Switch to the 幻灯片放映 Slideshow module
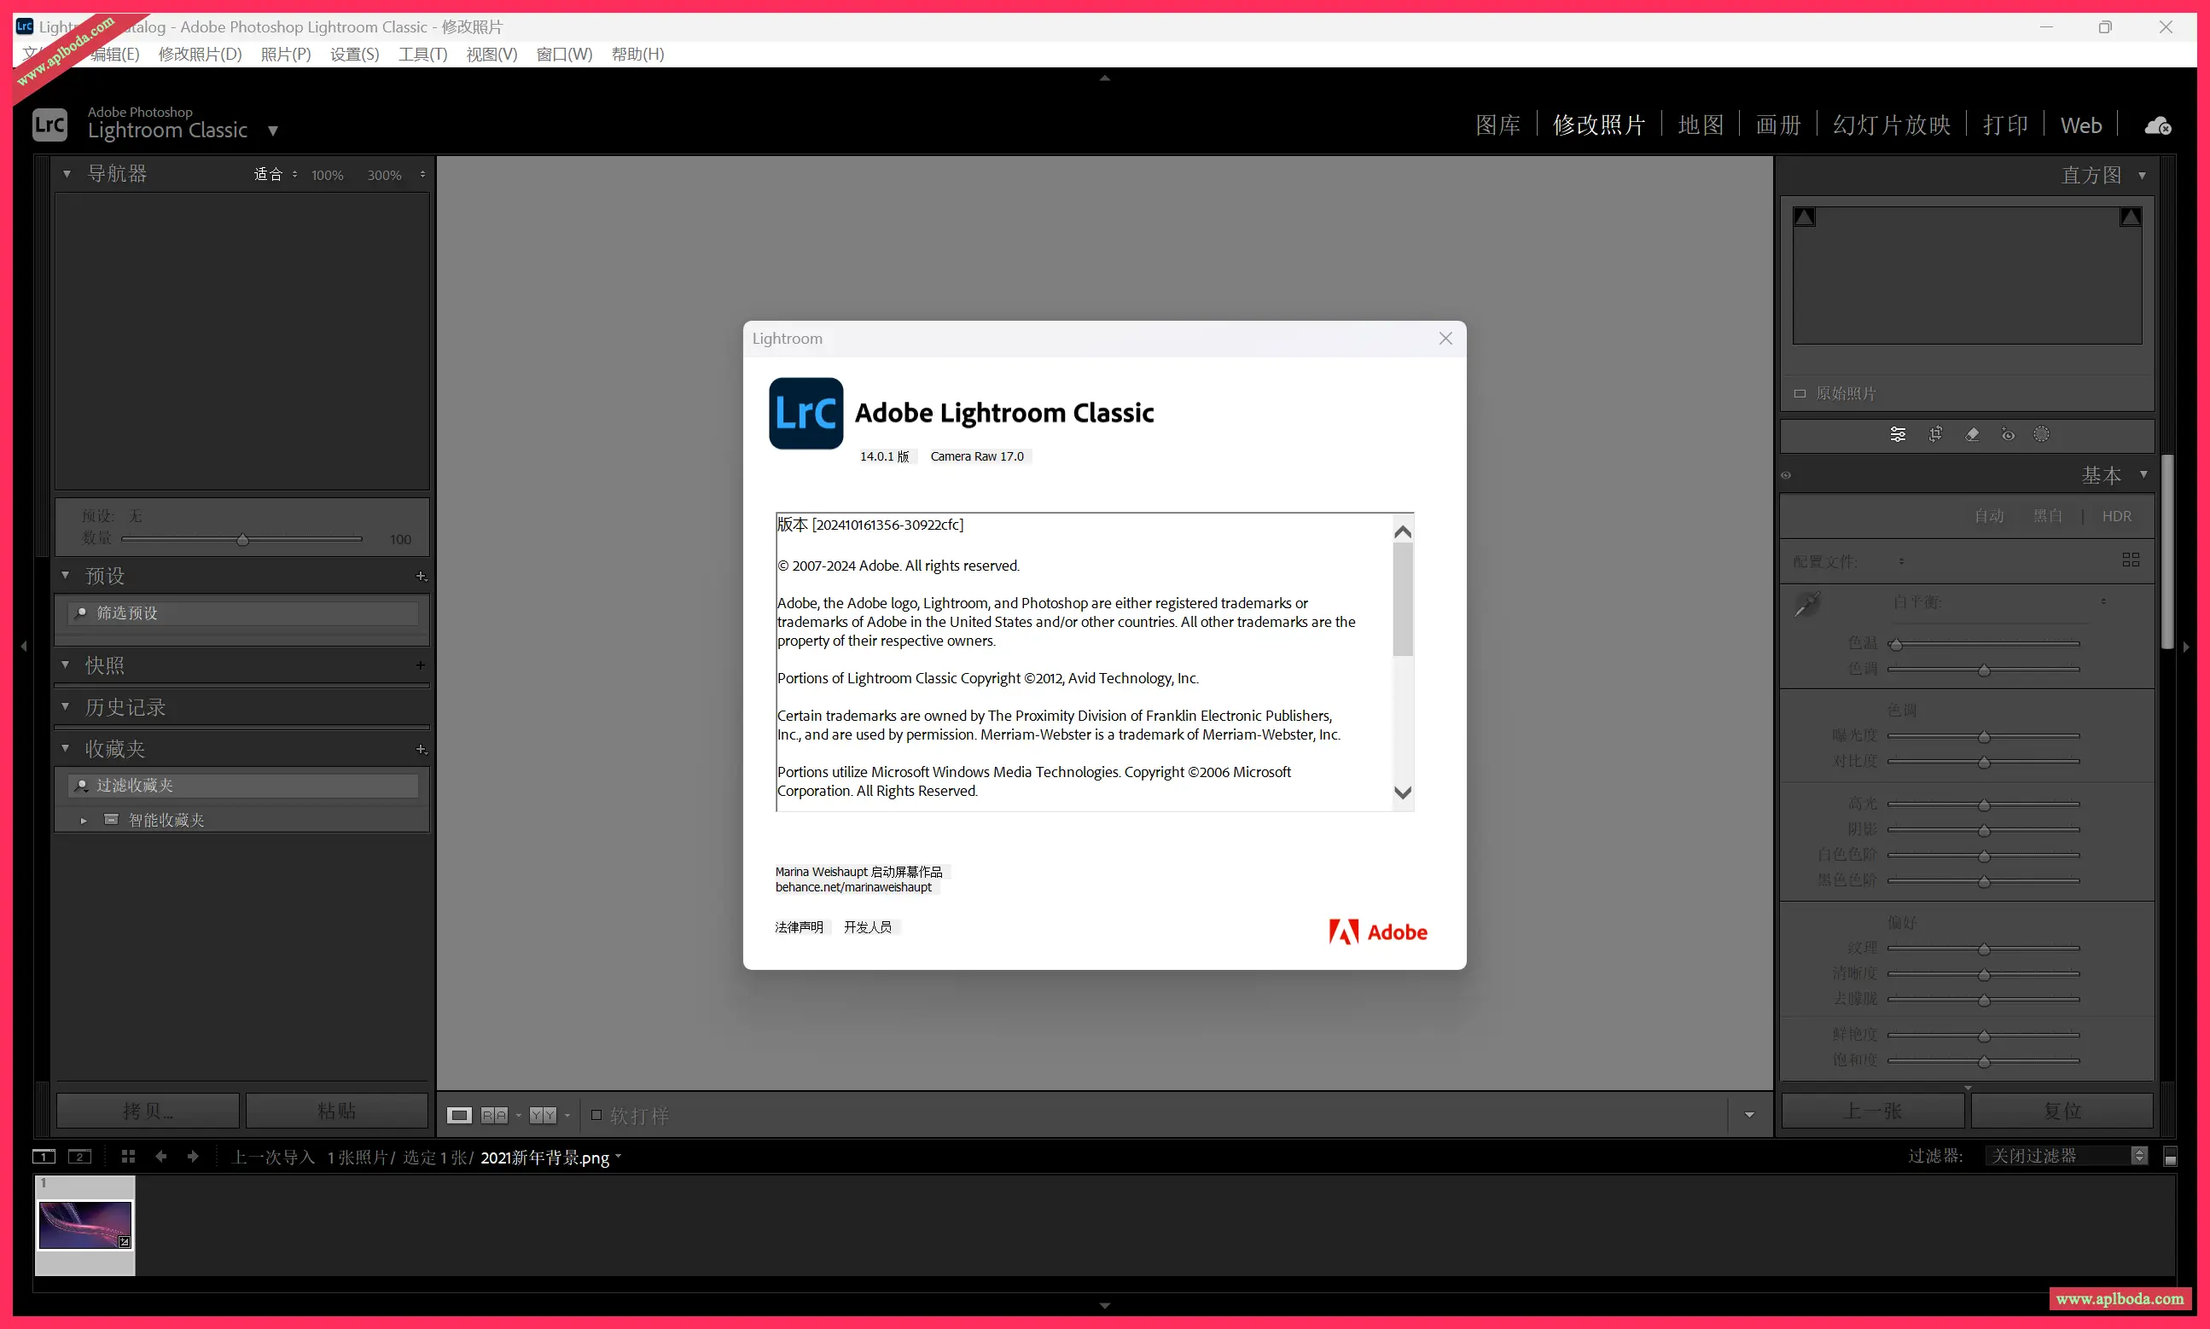 tap(1891, 125)
